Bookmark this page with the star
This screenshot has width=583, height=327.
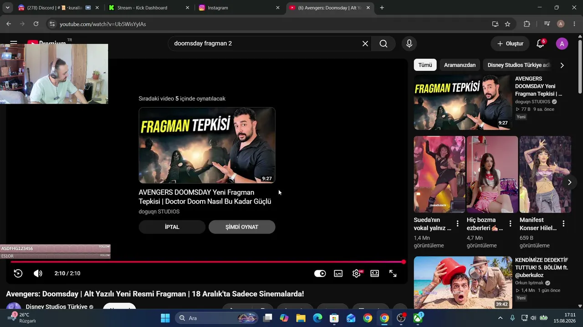tap(507, 24)
